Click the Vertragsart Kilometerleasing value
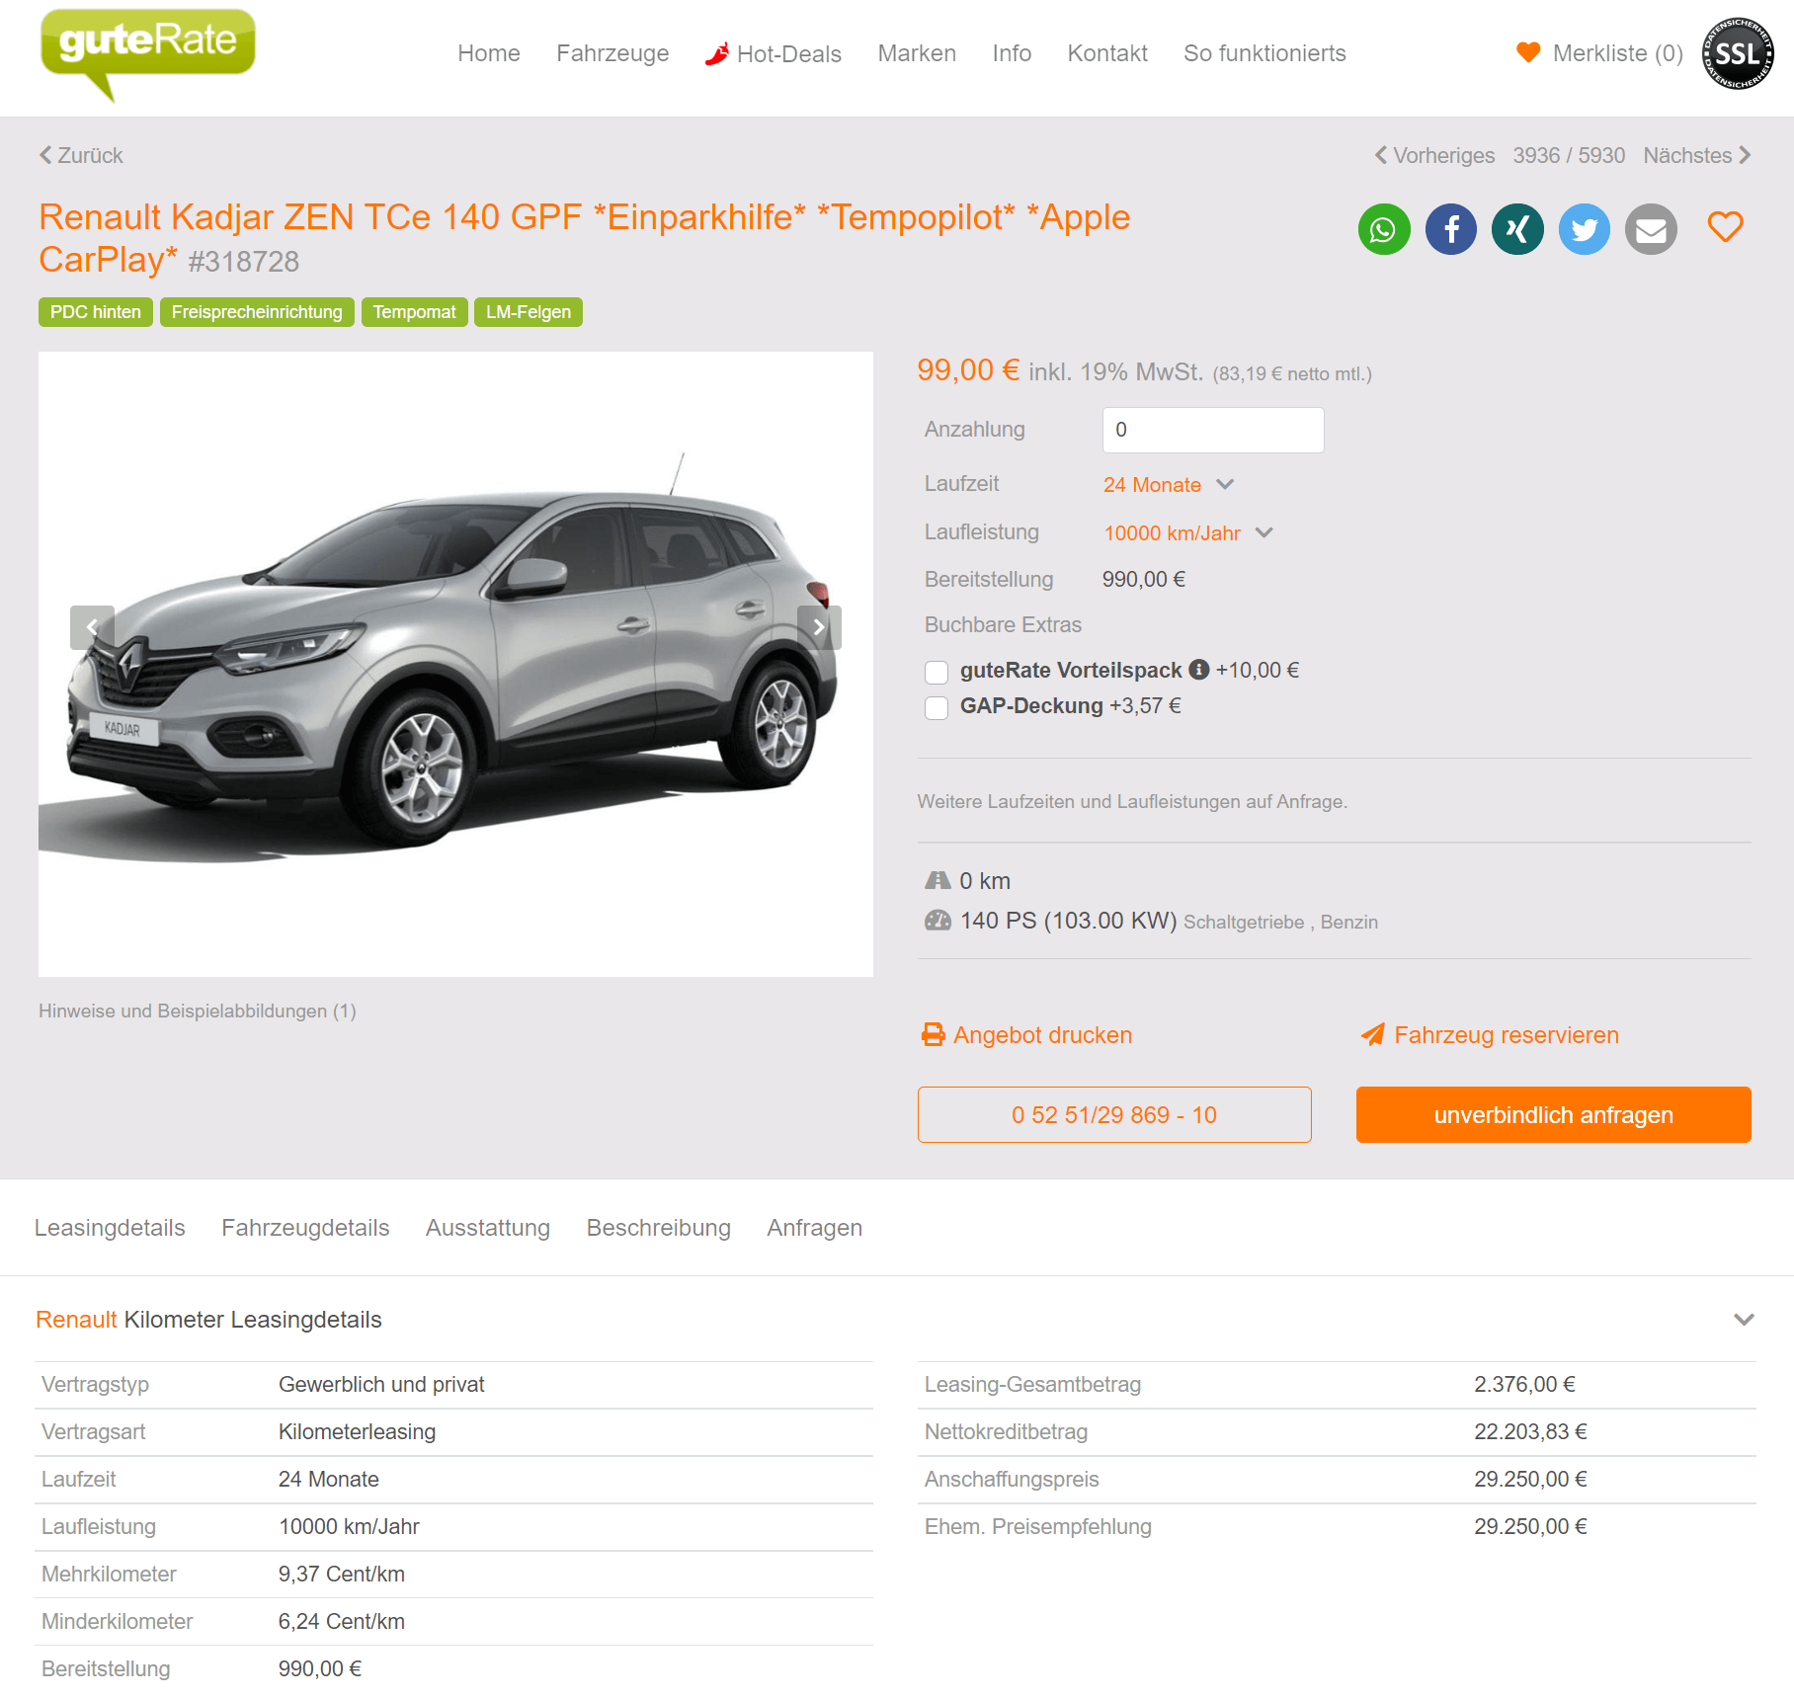The height and width of the screenshot is (1699, 1794). [x=357, y=1432]
